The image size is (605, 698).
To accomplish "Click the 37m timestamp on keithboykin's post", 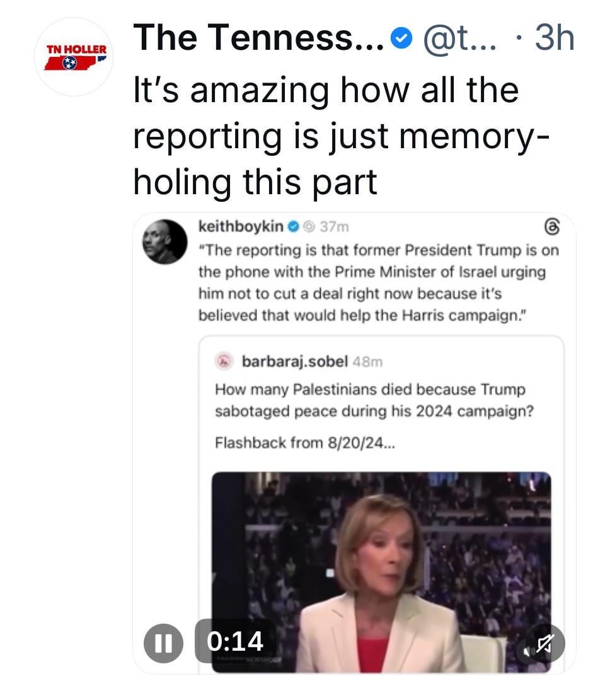I will [335, 226].
